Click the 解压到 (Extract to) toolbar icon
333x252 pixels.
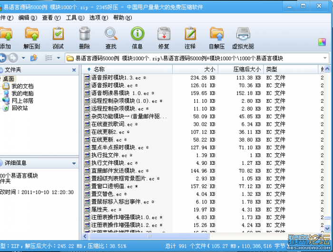[x=32, y=34]
